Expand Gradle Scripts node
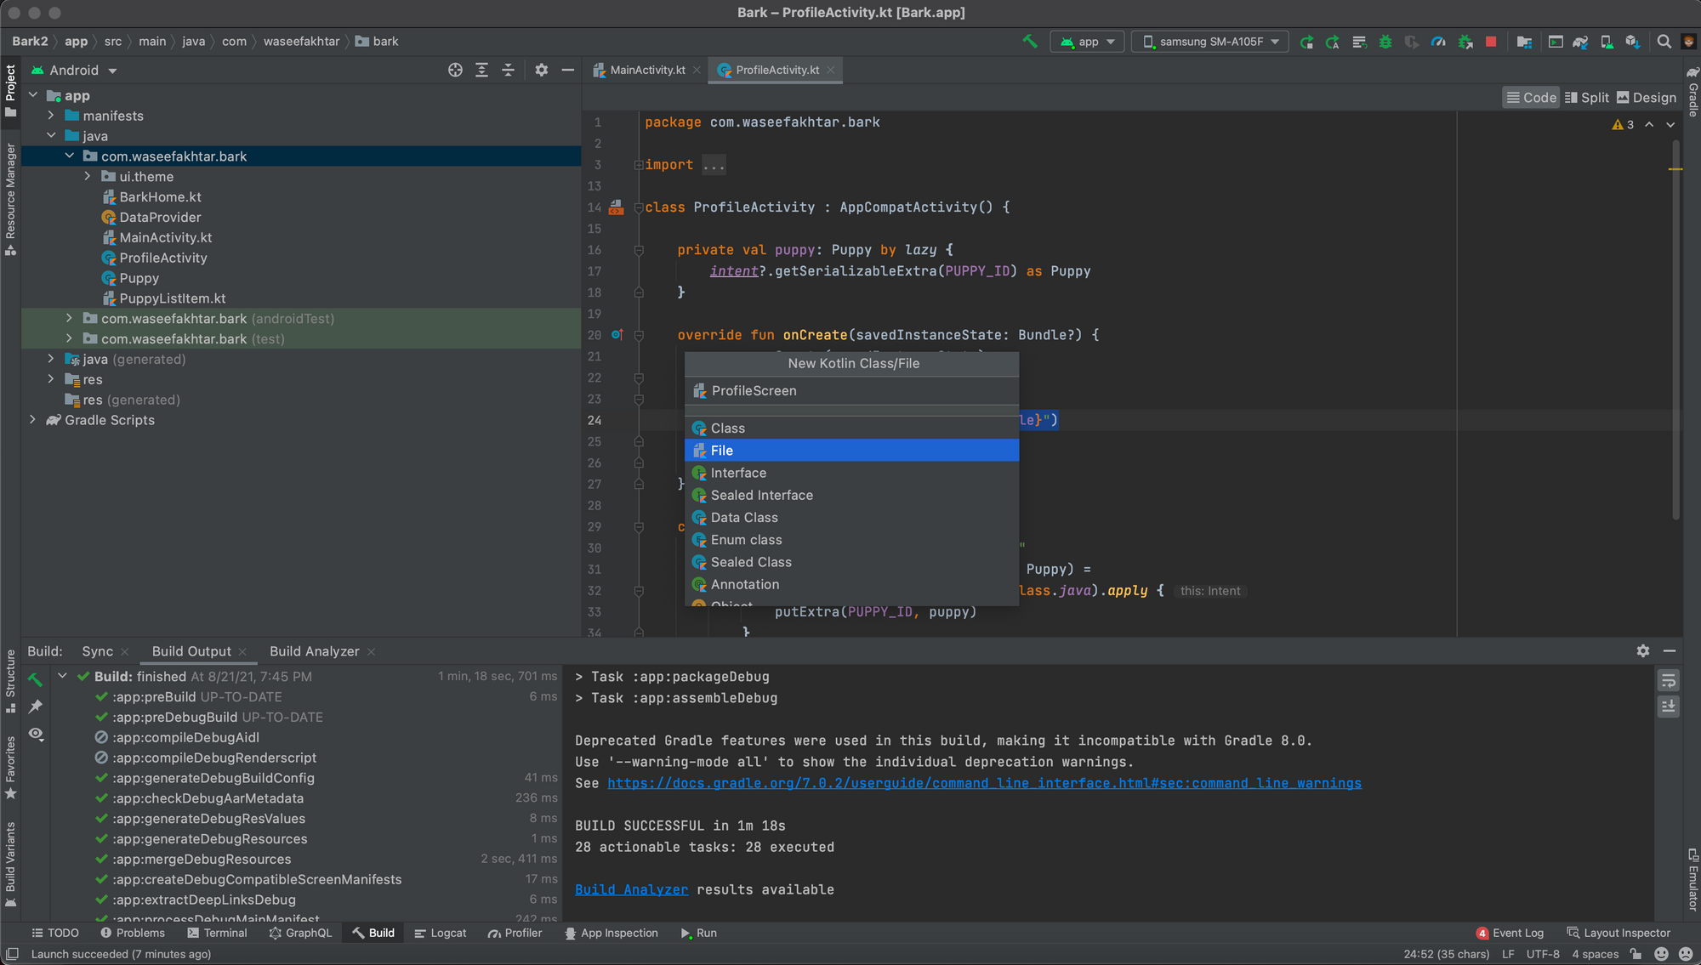Image resolution: width=1701 pixels, height=965 pixels. click(33, 420)
